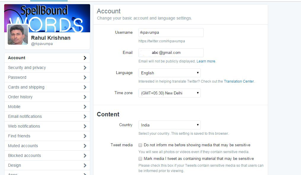
Task: Open Security and privacy settings
Action: pos(47,68)
